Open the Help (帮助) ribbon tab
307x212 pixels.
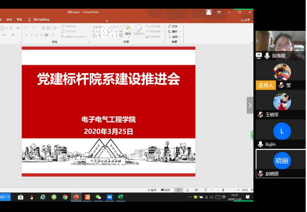tap(20, 20)
